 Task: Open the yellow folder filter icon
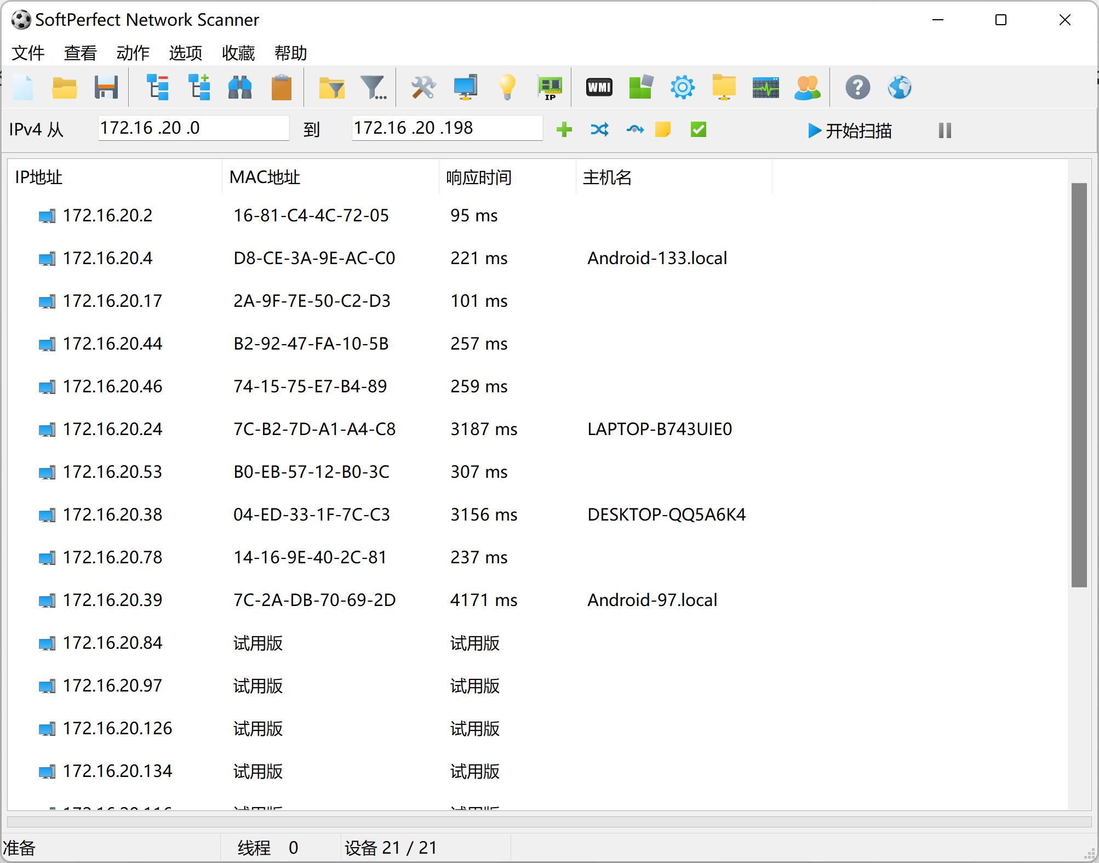point(331,87)
